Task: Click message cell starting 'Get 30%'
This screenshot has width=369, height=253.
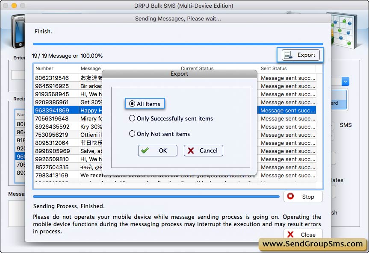Action: click(x=91, y=102)
